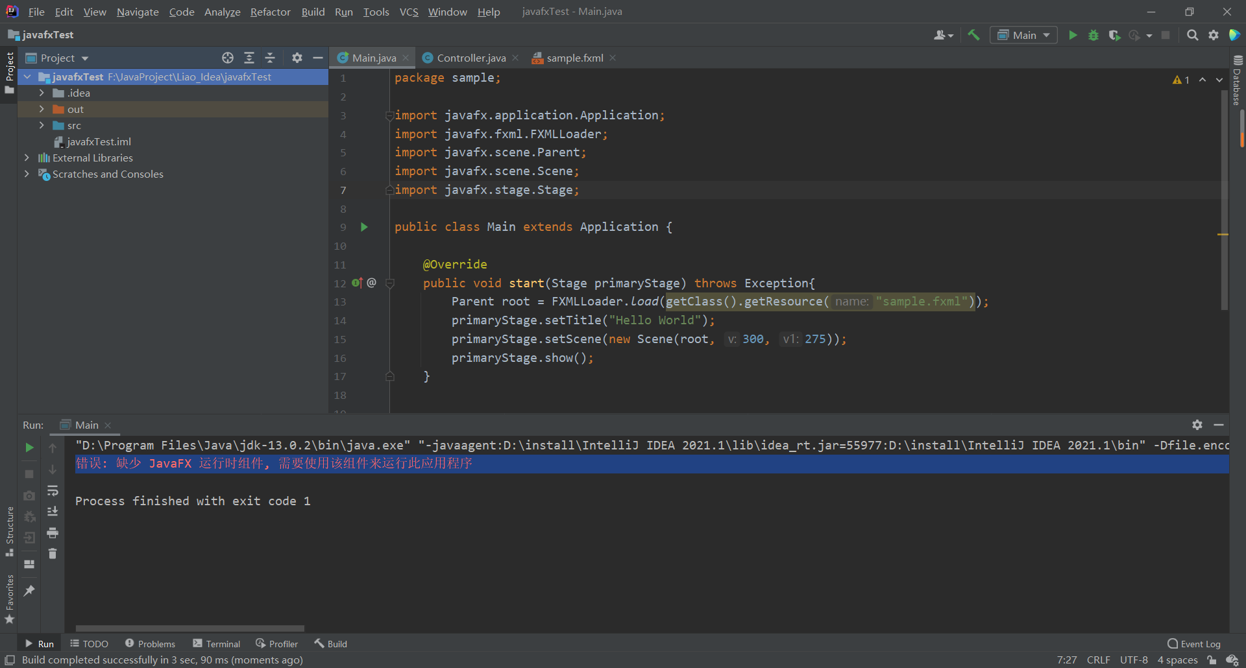
Task: Build the project using the hammer icon
Action: click(x=973, y=35)
